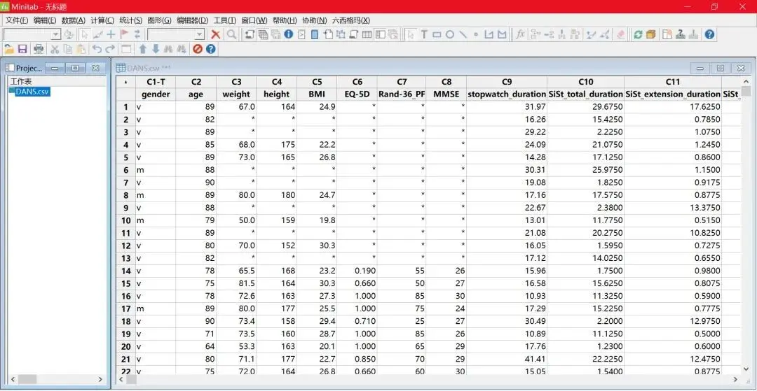Open the 计算(C) menu

coord(102,20)
